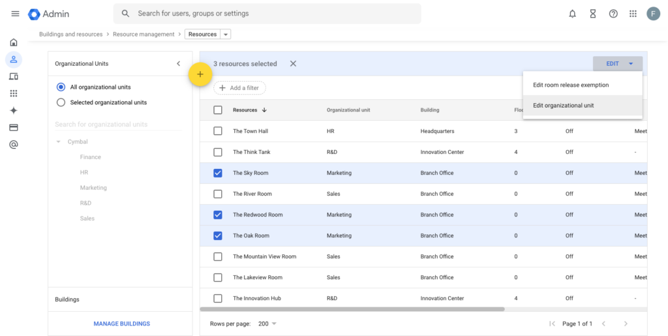Open the Resources breadcrumb dropdown
This screenshot has width=668, height=336.
[226, 35]
